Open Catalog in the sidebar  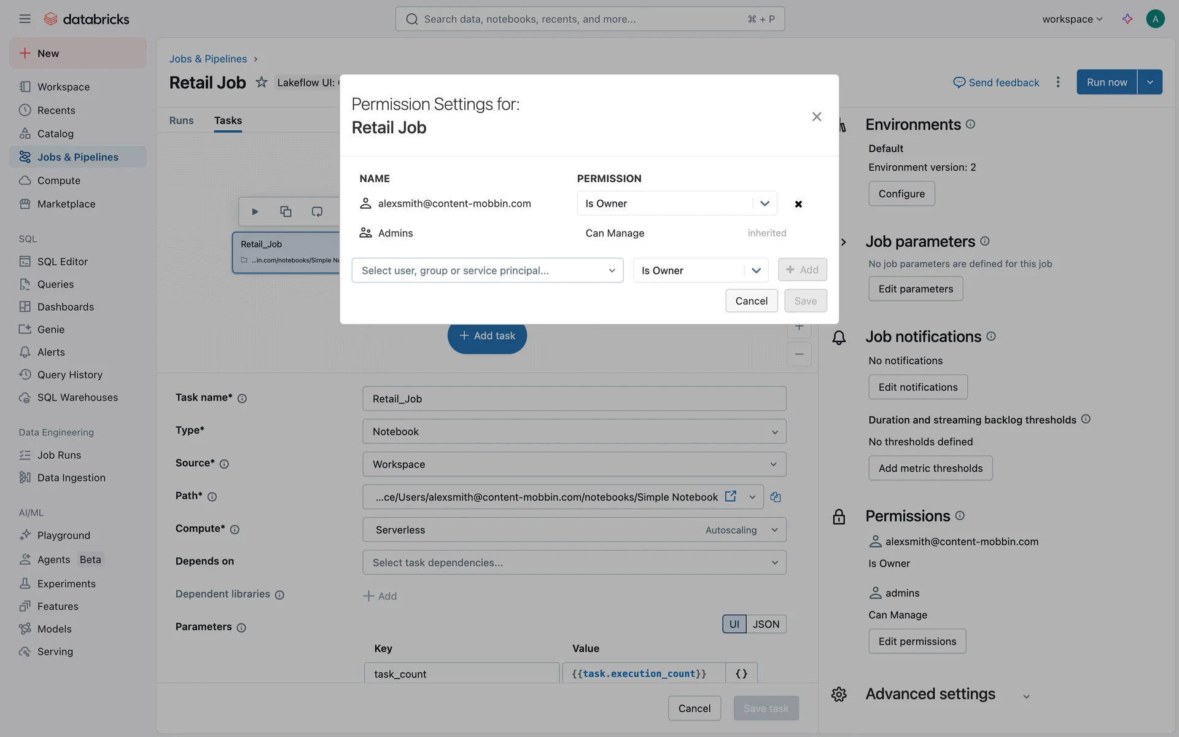tap(55, 134)
